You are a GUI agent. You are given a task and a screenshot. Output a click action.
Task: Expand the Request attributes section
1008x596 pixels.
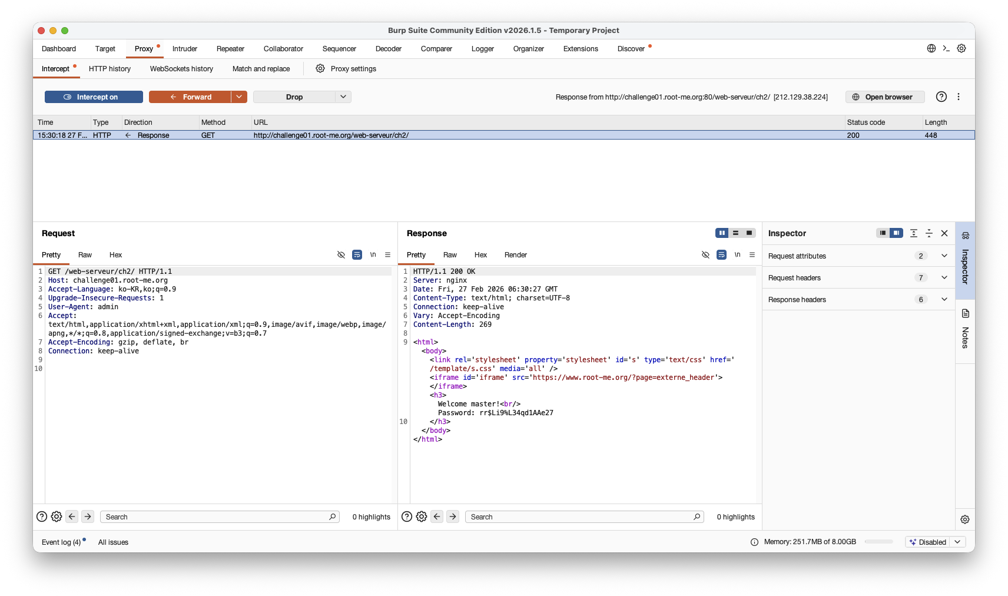(x=944, y=256)
